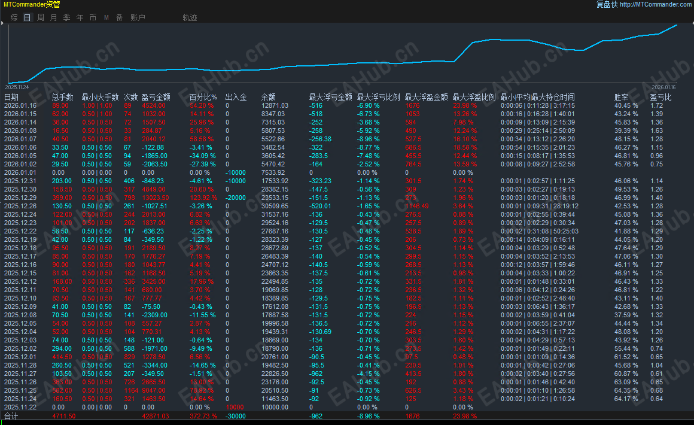Click the 总手数 column header
The height and width of the screenshot is (425, 694).
click(x=62, y=97)
